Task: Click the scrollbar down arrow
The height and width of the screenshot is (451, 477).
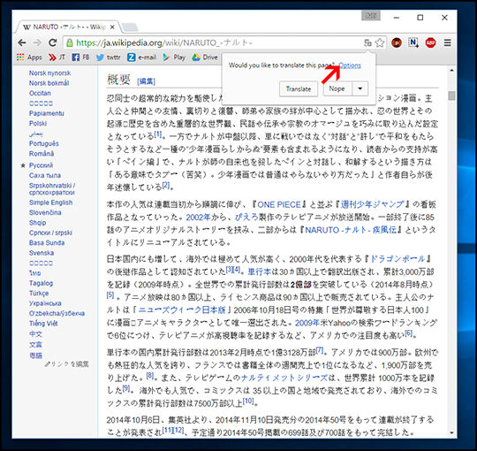Action: 451,432
